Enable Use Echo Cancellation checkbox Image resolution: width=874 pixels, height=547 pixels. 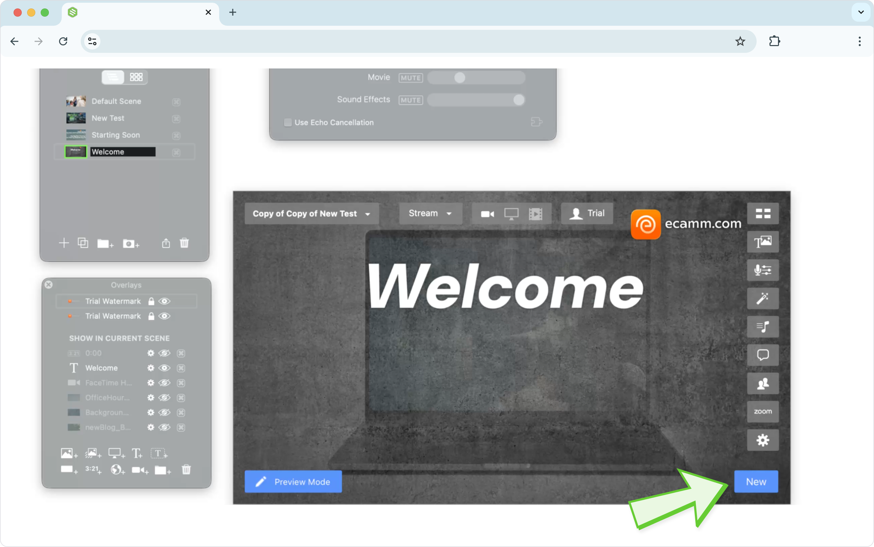[x=288, y=123]
